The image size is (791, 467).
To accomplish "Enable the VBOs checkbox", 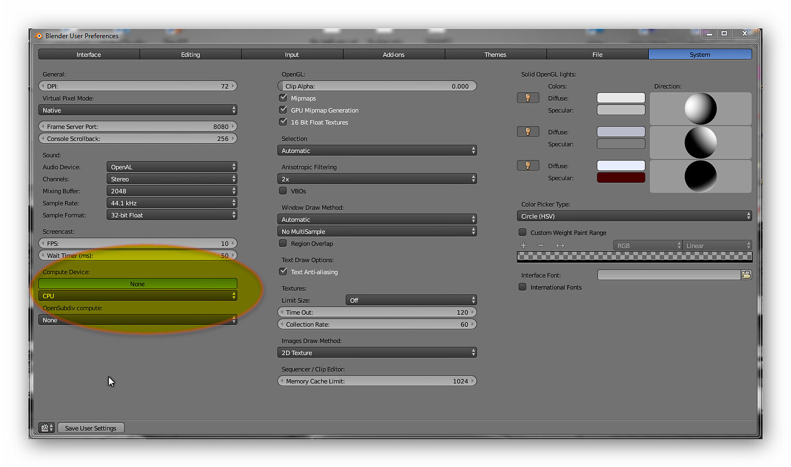I will [283, 191].
